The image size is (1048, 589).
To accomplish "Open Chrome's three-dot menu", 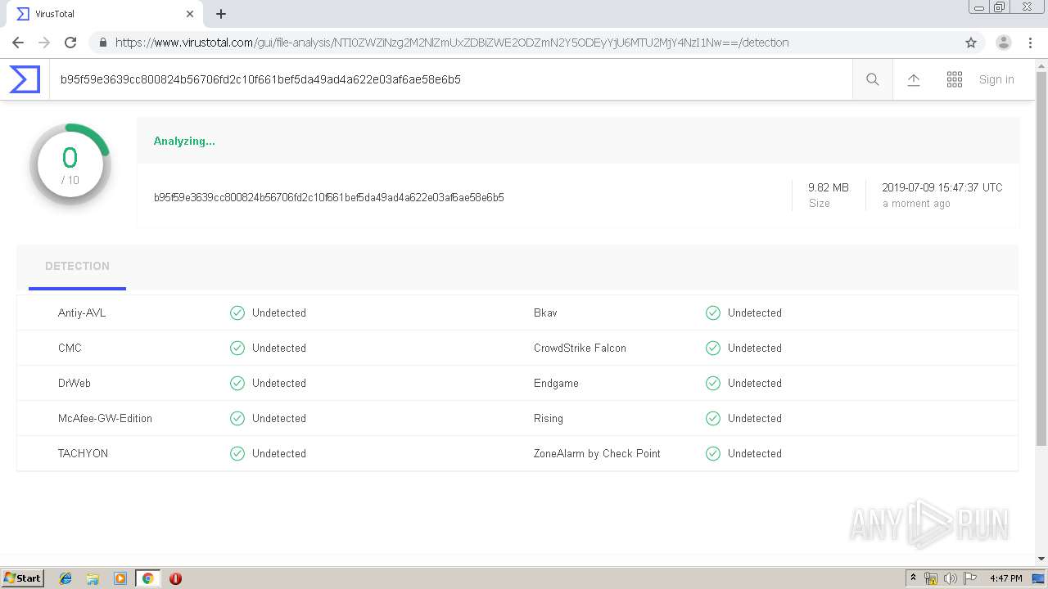I will (x=1030, y=43).
